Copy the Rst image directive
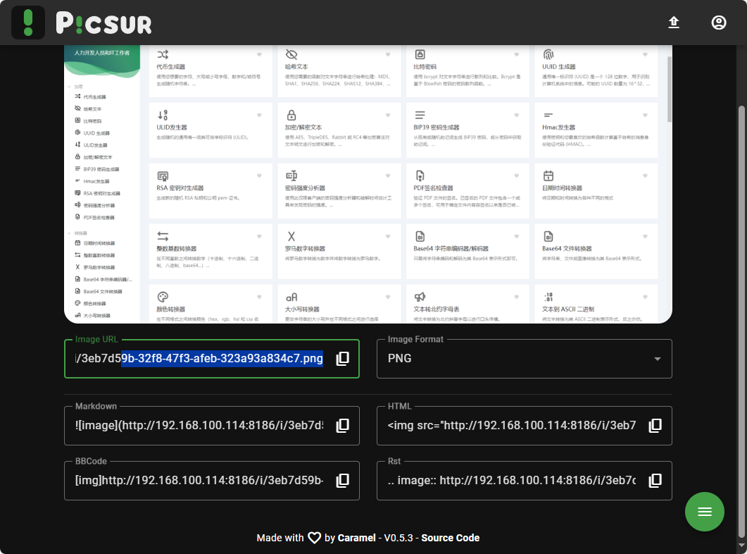The height and width of the screenshot is (554, 747). (x=655, y=480)
